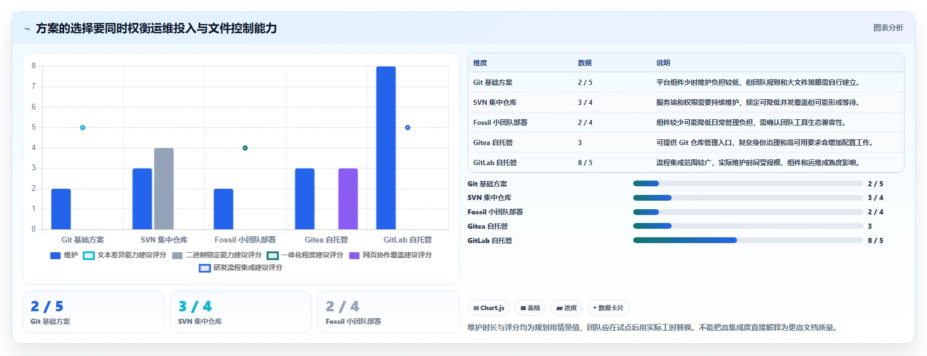Click the Gitea 自托管 progress bar

tap(748, 226)
